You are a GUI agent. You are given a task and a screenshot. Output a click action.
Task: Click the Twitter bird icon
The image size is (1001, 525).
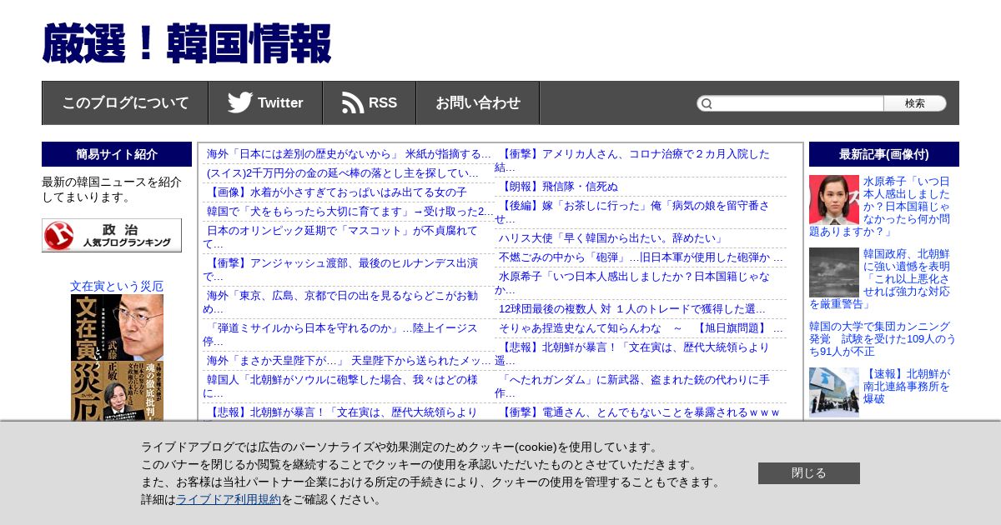click(x=240, y=102)
